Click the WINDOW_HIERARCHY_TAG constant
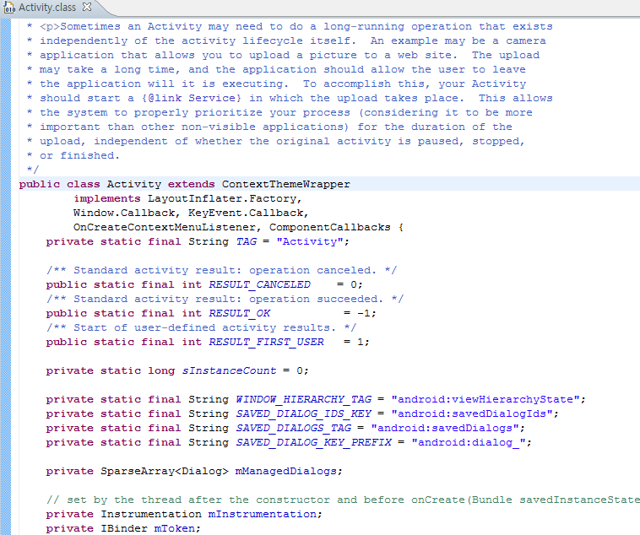This screenshot has height=535, width=640. tap(304, 399)
